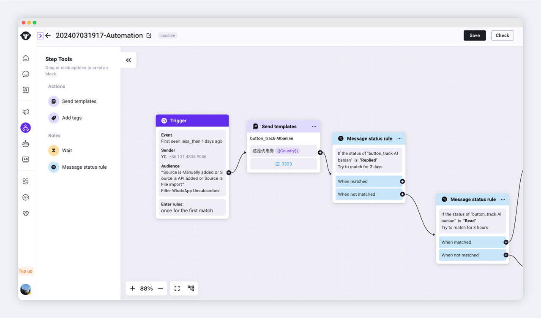Expand the main sidebar navigation
The image size is (541, 318).
(40, 36)
